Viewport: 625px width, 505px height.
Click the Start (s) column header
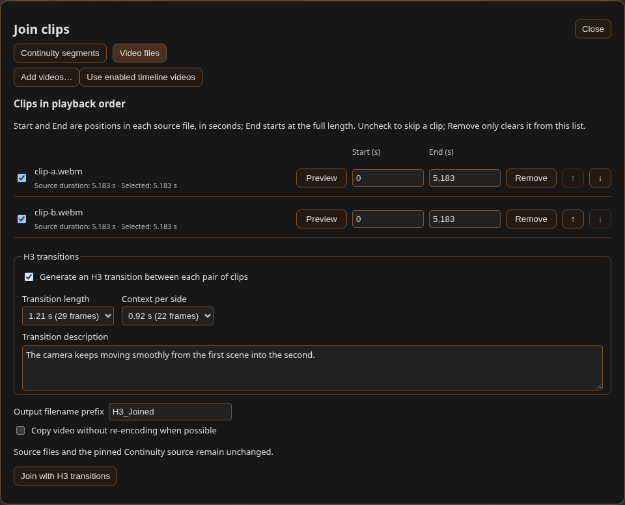point(367,152)
